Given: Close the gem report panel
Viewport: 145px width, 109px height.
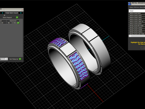Looking at the screenshot, I should click(22, 9).
